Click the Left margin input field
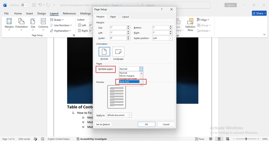Image resolution: width=269 pixels, height=141 pixels. tap(118, 33)
